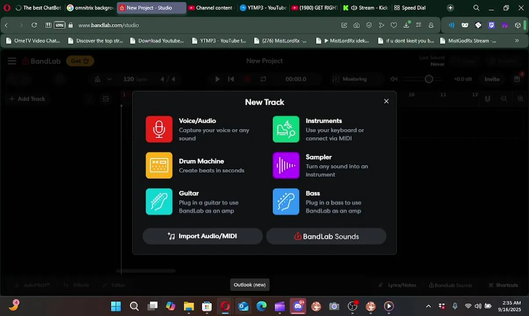
Task: Open the Editor panel tab
Action: pyautogui.click(x=114, y=285)
